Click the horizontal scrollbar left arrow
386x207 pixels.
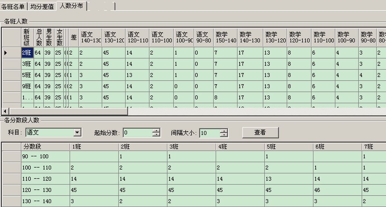[x=5, y=111]
